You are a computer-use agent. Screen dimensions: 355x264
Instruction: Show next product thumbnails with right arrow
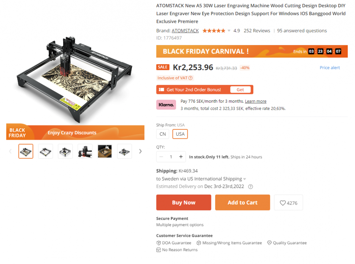point(141,151)
